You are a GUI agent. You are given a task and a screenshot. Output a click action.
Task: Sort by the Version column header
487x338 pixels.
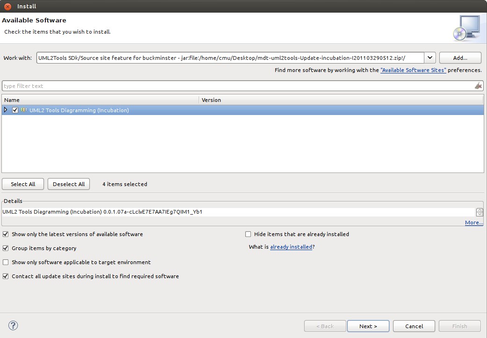341,100
